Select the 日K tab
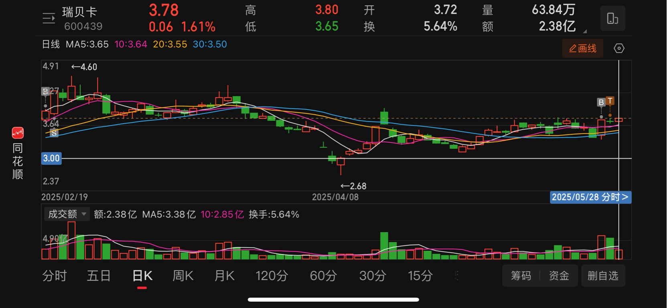667x308 pixels. point(142,276)
